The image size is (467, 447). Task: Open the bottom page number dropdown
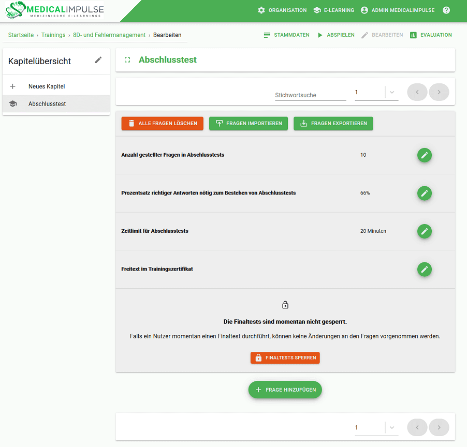click(391, 427)
